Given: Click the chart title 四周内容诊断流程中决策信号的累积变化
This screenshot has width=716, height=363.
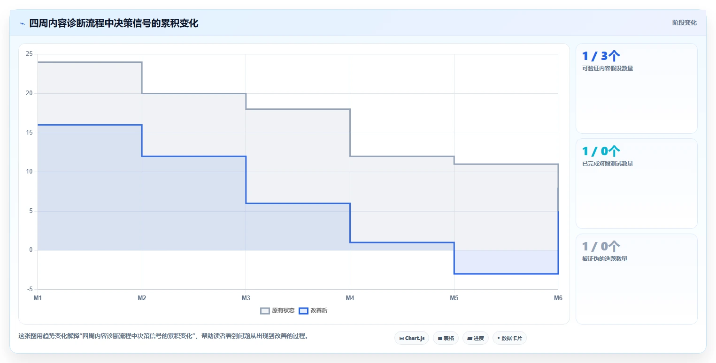Looking at the screenshot, I should (x=114, y=23).
